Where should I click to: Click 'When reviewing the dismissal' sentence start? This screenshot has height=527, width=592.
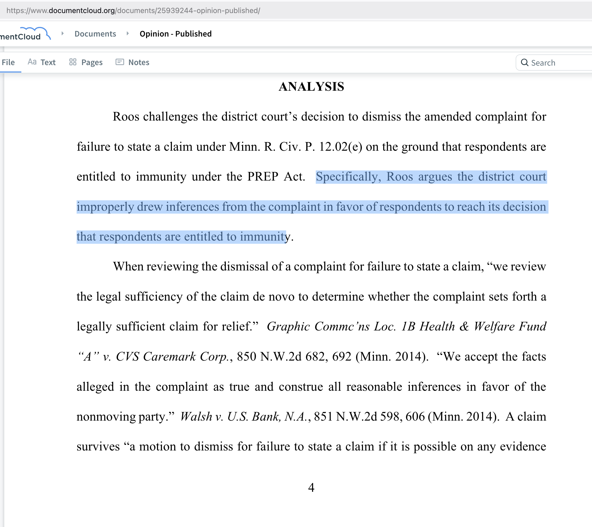click(x=191, y=267)
